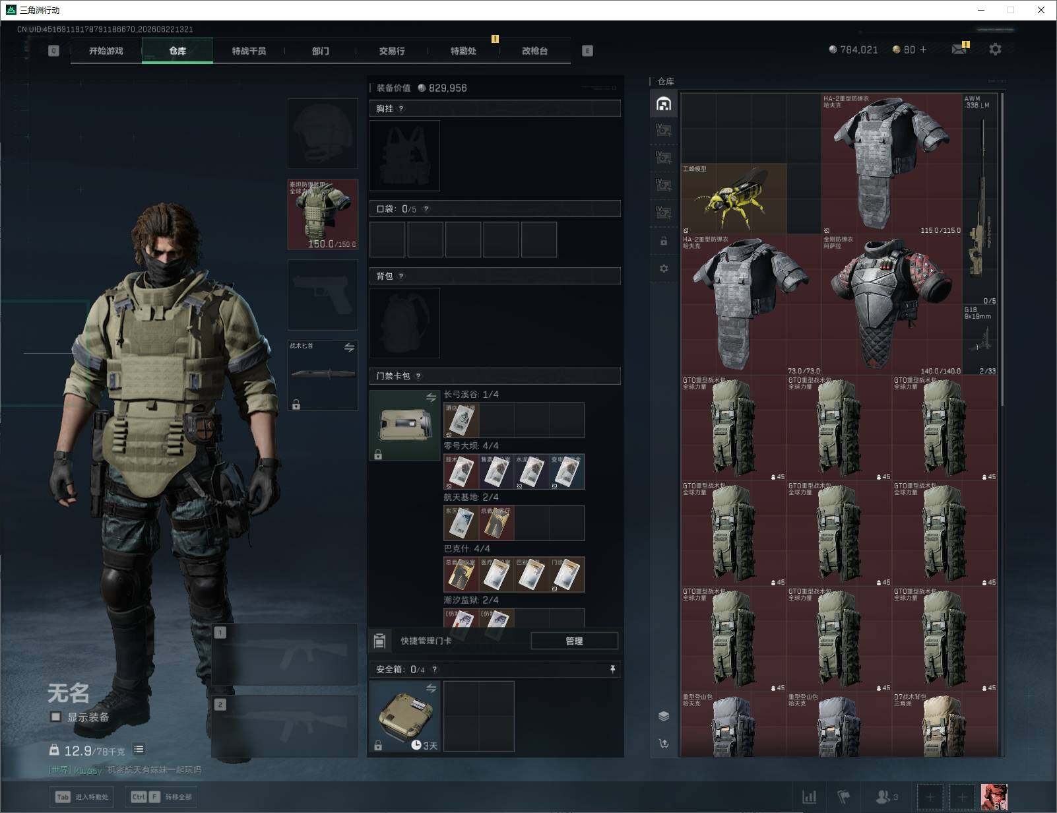This screenshot has width=1057, height=813.
Task: Click the auto-sort icon at warehouse sidebar bottom
Action: point(664,744)
